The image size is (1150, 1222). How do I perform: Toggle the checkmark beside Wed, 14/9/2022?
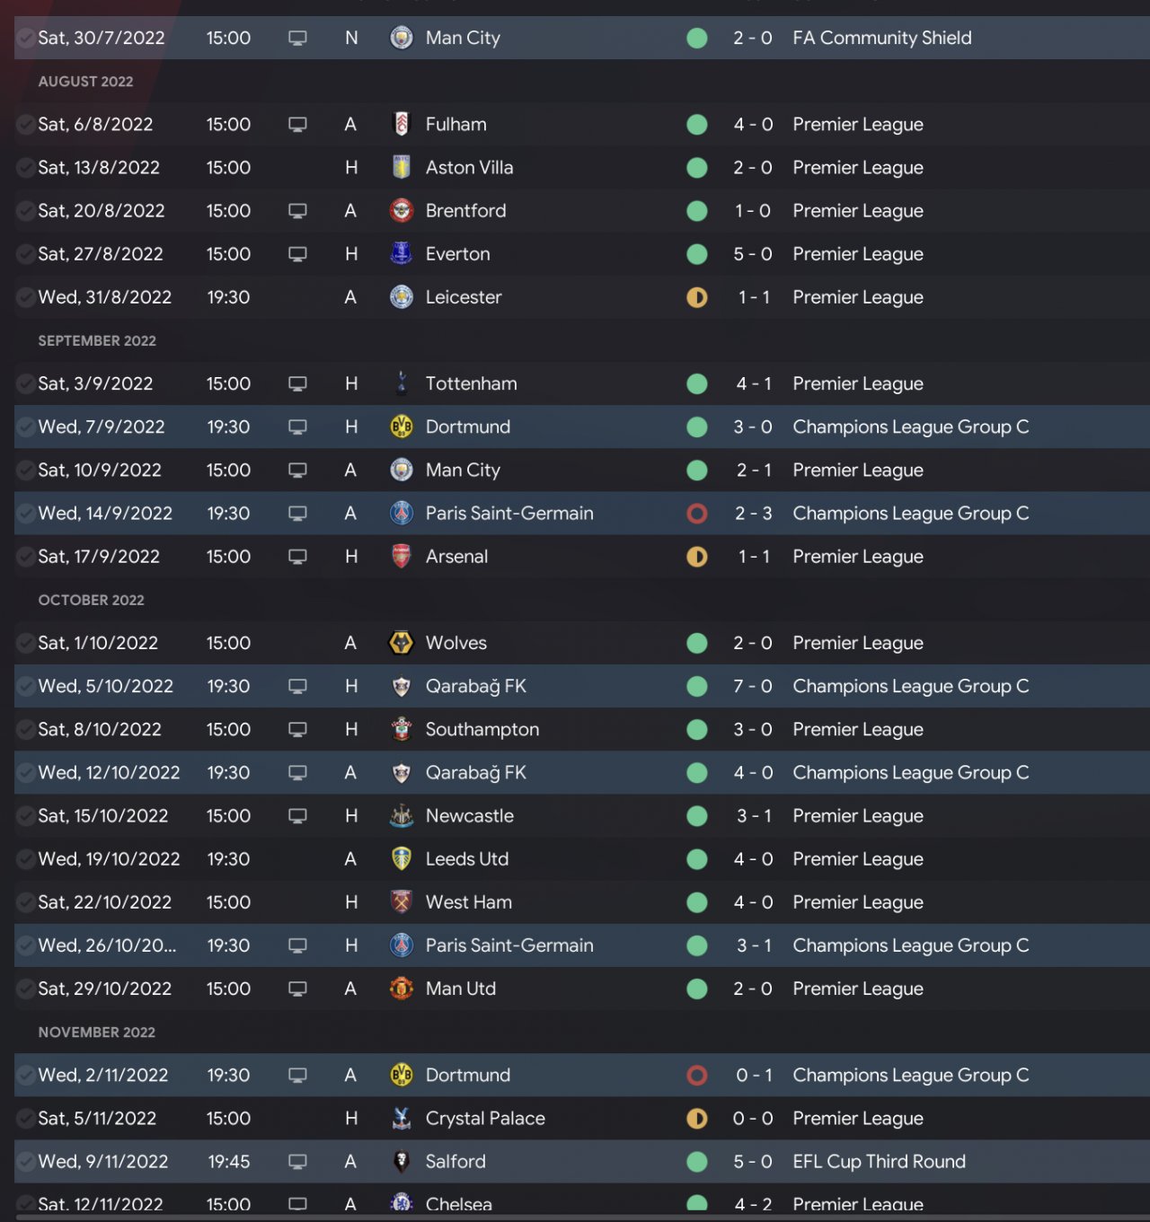[26, 514]
